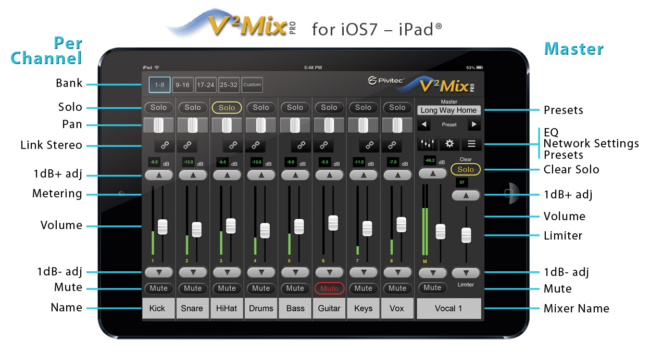Decrease Bass level by 1dB
The width and height of the screenshot is (650, 352).
coord(295,272)
